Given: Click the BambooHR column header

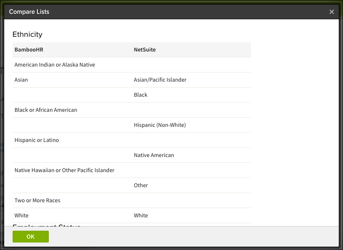Looking at the screenshot, I should 29,50.
